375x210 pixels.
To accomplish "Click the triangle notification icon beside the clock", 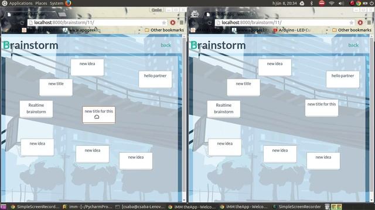I will point(302,3).
